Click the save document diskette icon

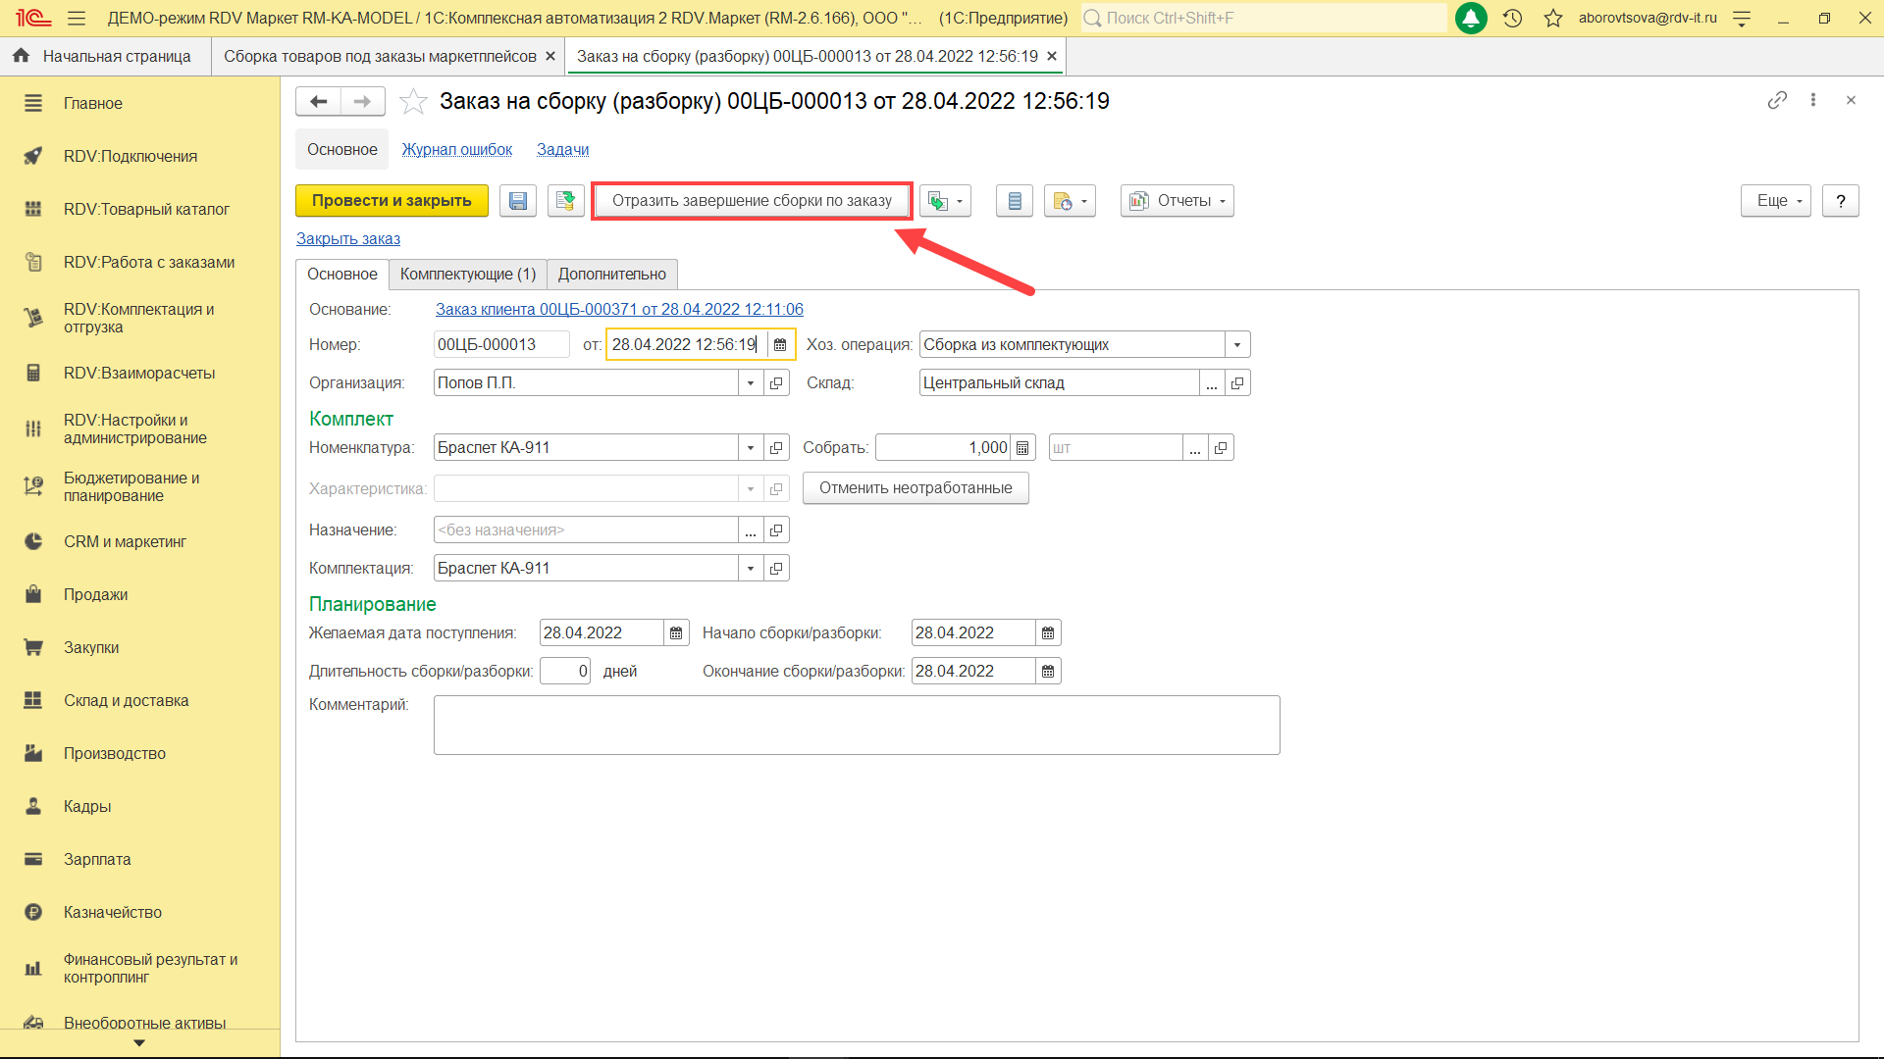(517, 201)
